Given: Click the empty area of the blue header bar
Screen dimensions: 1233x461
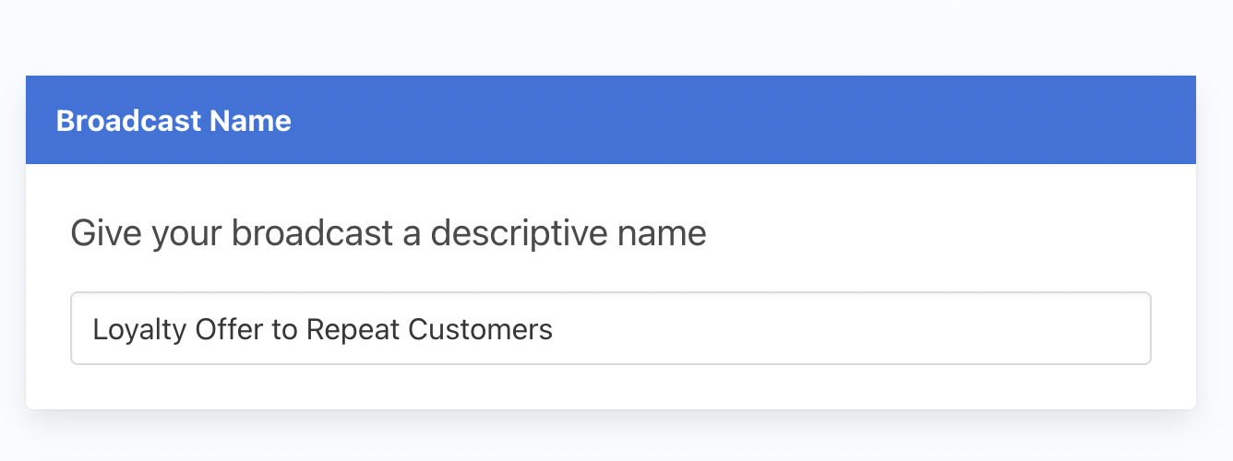Looking at the screenshot, I should 738,120.
